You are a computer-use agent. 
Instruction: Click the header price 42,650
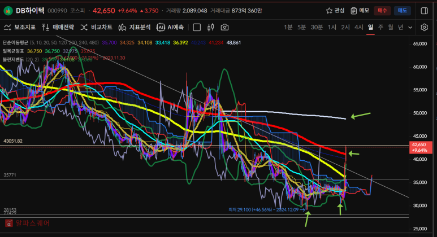(103, 11)
